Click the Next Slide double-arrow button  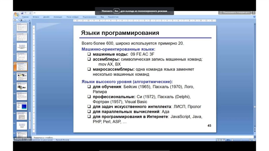[x=255, y=131]
